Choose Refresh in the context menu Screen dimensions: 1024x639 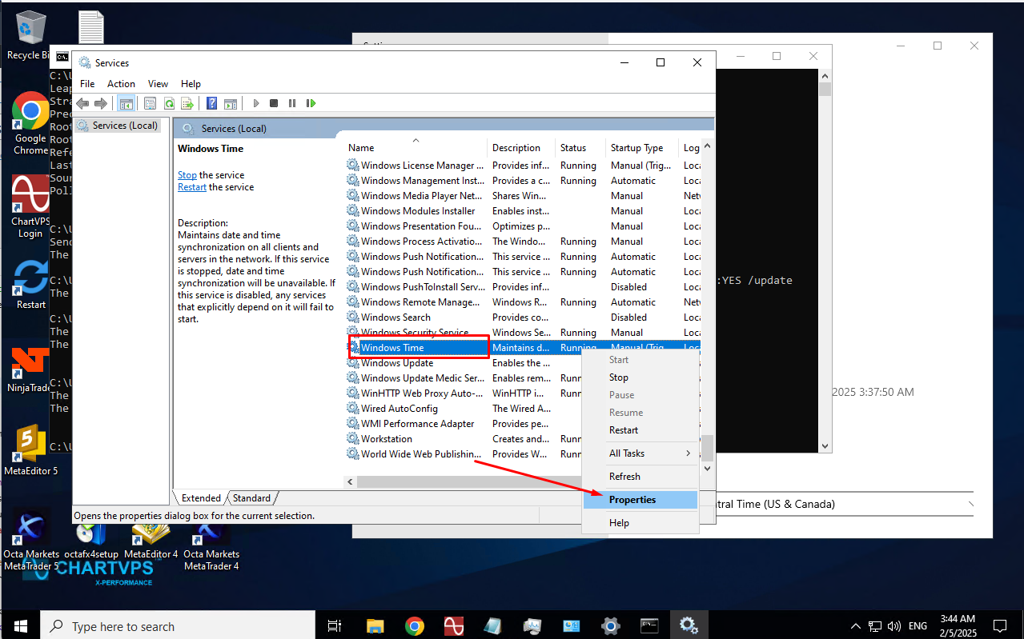(641, 477)
